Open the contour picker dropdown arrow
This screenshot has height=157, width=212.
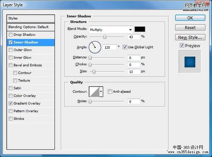(101, 91)
